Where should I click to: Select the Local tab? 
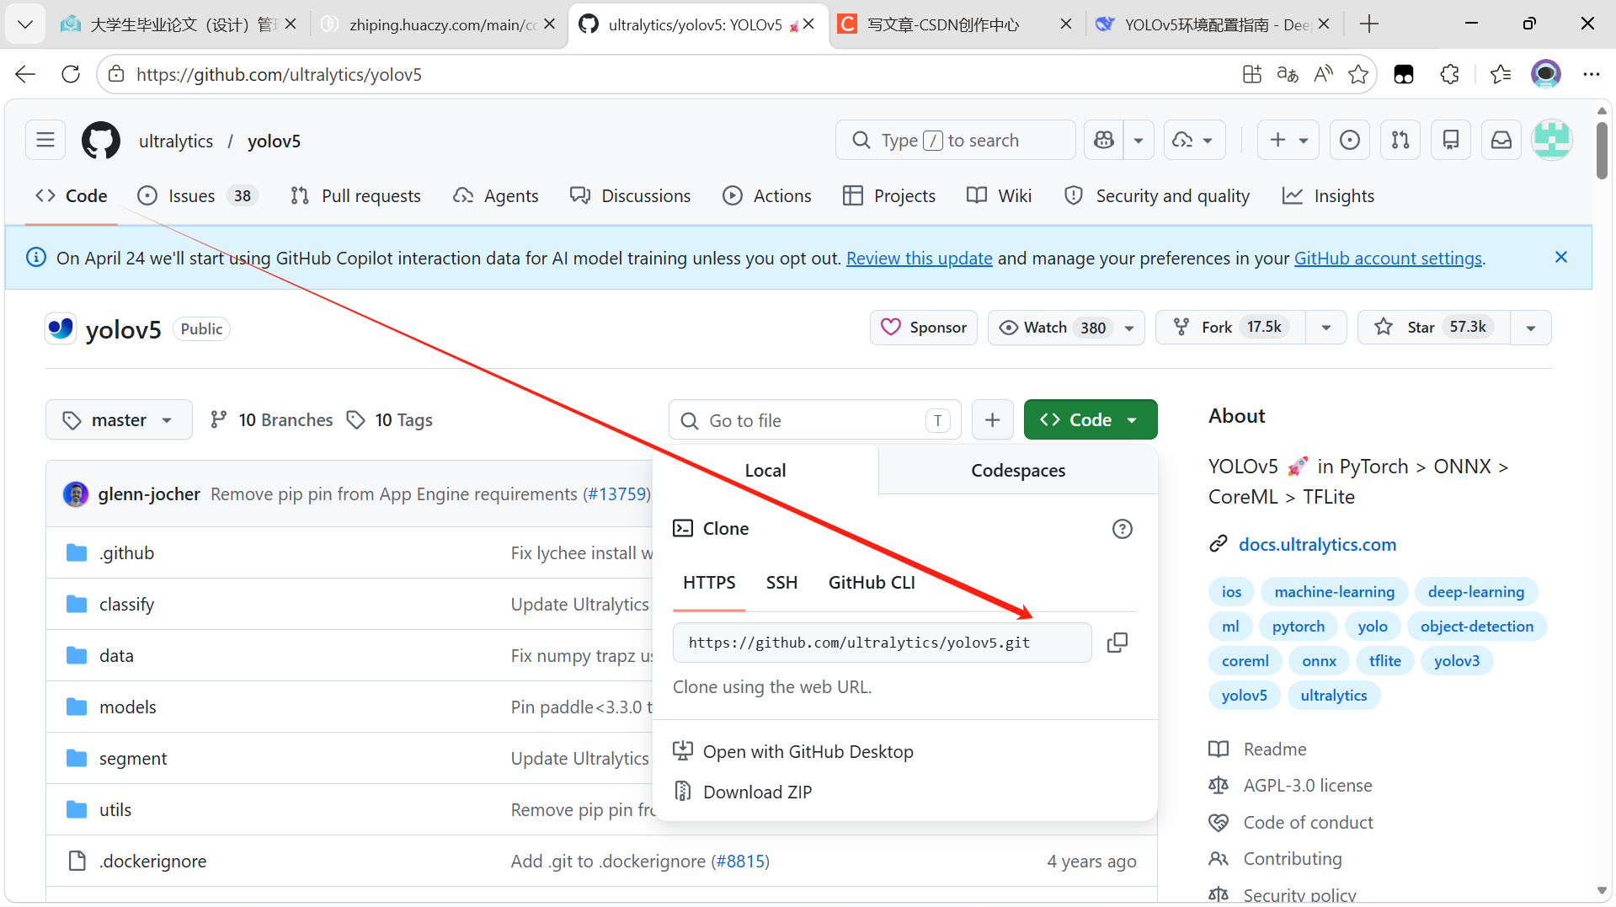pos(765,470)
